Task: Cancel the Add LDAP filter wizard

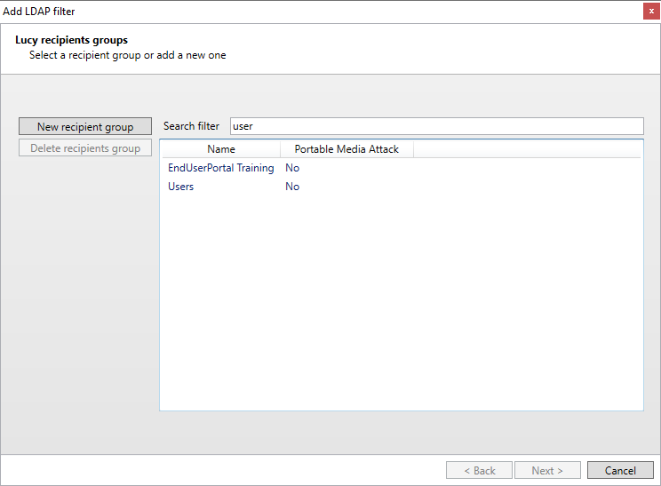Action: click(x=620, y=470)
